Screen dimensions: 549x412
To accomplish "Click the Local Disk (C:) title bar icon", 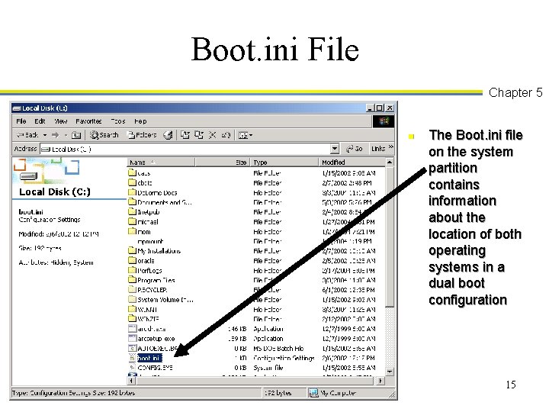I will click(x=17, y=108).
